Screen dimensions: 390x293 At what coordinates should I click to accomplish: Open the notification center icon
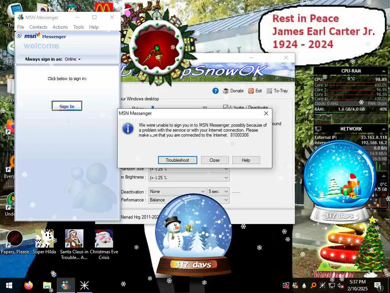pyautogui.click(x=377, y=285)
